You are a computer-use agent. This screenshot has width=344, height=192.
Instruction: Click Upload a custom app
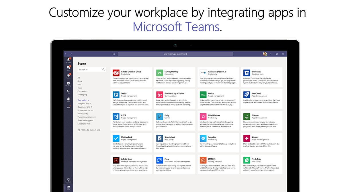pyautogui.click(x=89, y=130)
